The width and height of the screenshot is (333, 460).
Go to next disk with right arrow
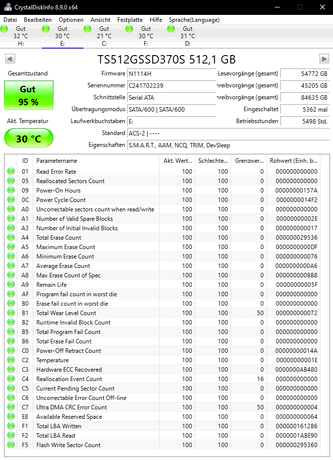point(324,59)
